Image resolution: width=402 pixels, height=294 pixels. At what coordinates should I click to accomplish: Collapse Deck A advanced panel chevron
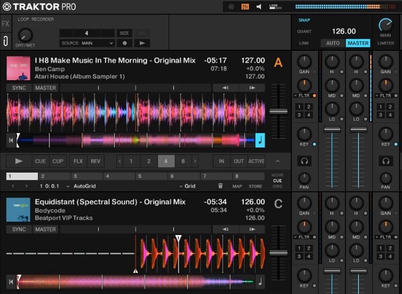[278, 161]
